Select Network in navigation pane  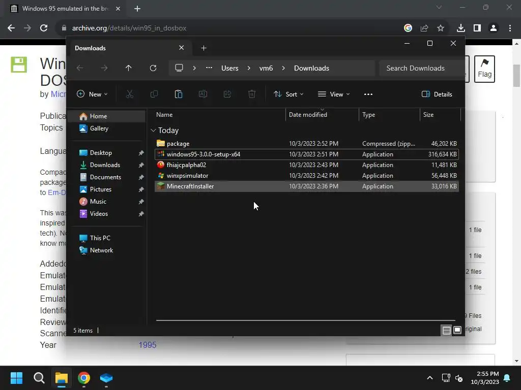(107, 250)
